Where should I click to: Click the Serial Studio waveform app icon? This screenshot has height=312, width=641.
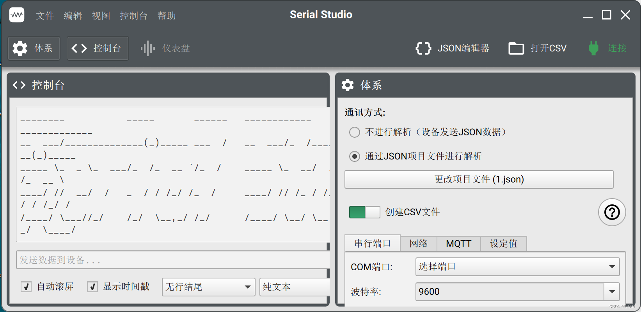pos(17,15)
